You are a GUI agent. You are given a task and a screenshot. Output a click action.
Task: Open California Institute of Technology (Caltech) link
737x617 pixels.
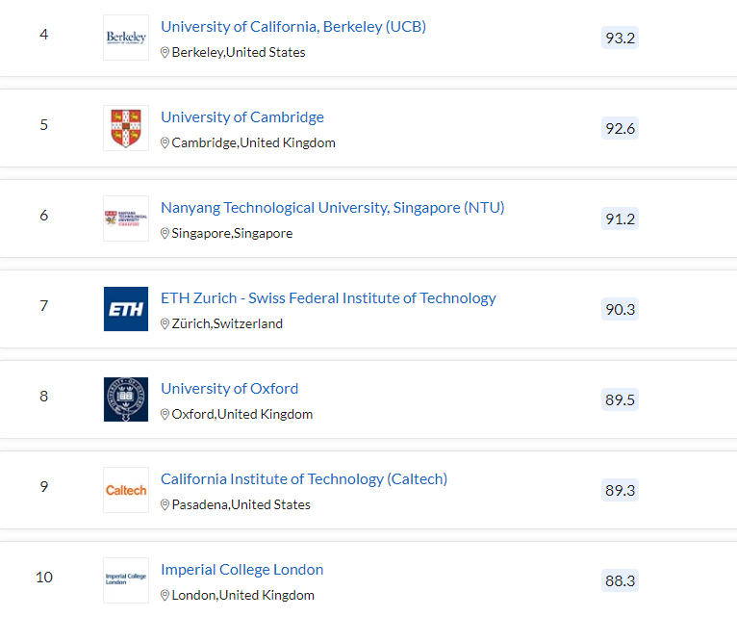(304, 479)
